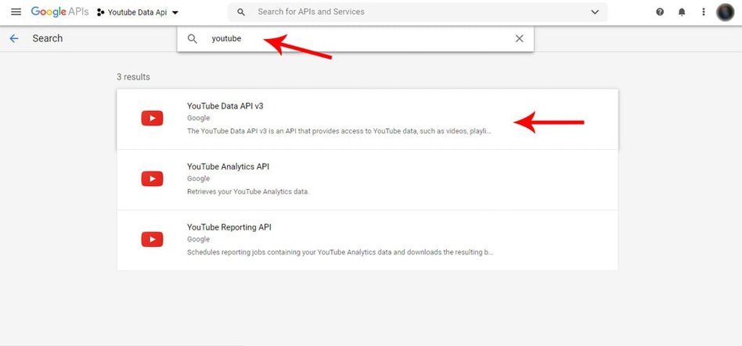
Task: Open the YouTube Reporting API result
Action: click(229, 227)
